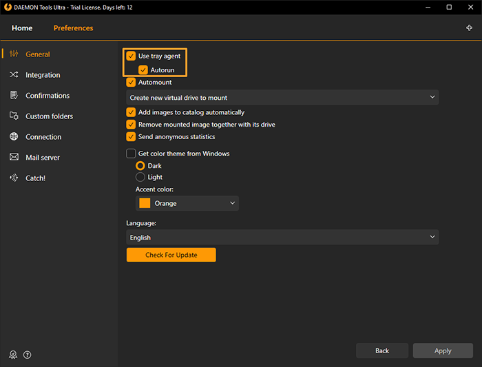Screen dimensions: 482x367
Task: Open the Catch! settings section
Action: point(35,178)
